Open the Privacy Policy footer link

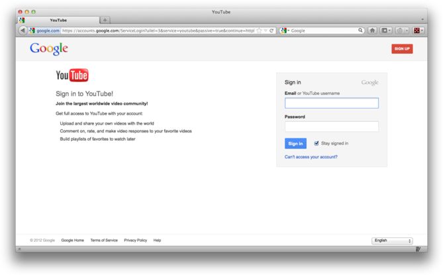tap(135, 240)
